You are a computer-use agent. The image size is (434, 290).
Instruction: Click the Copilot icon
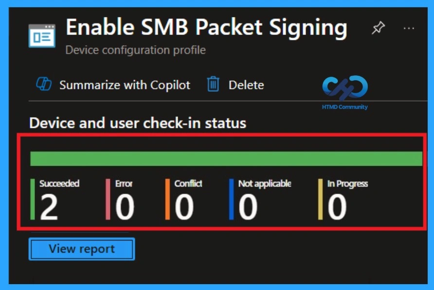pyautogui.click(x=44, y=84)
